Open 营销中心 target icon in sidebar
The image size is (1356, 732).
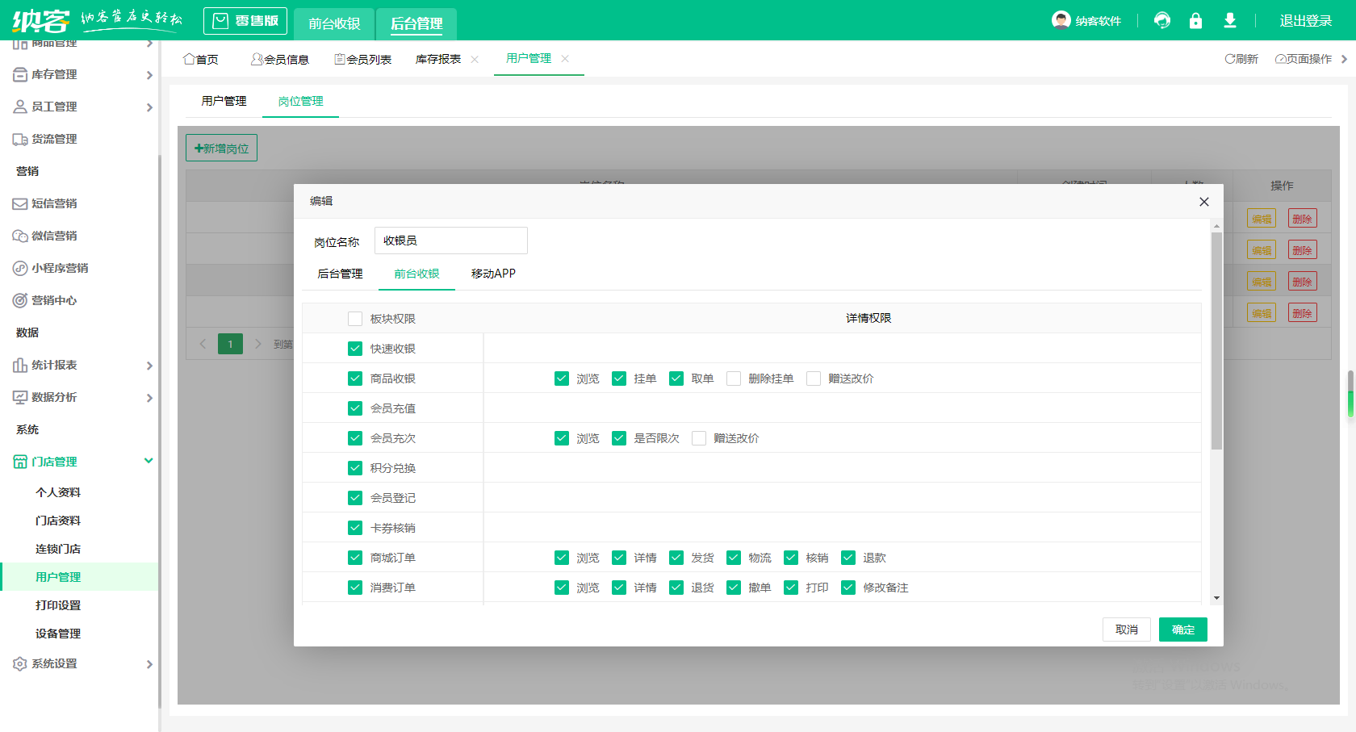[20, 301]
